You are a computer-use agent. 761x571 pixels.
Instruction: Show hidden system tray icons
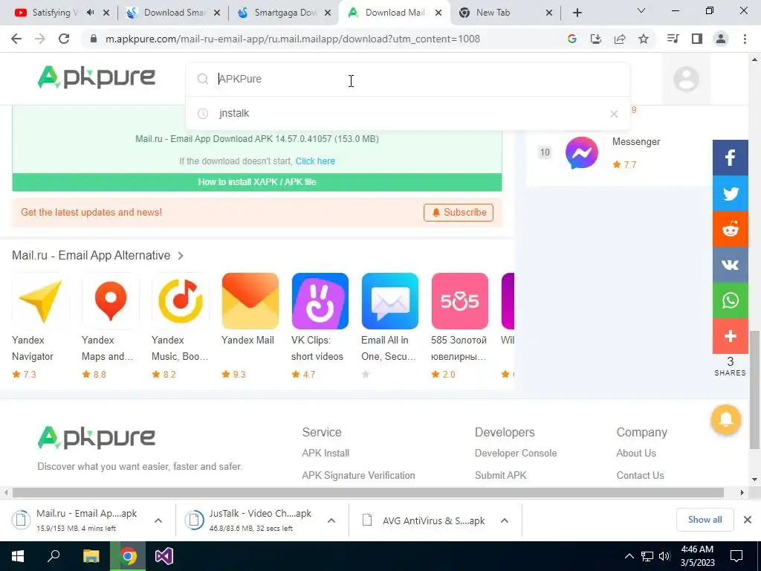629,556
